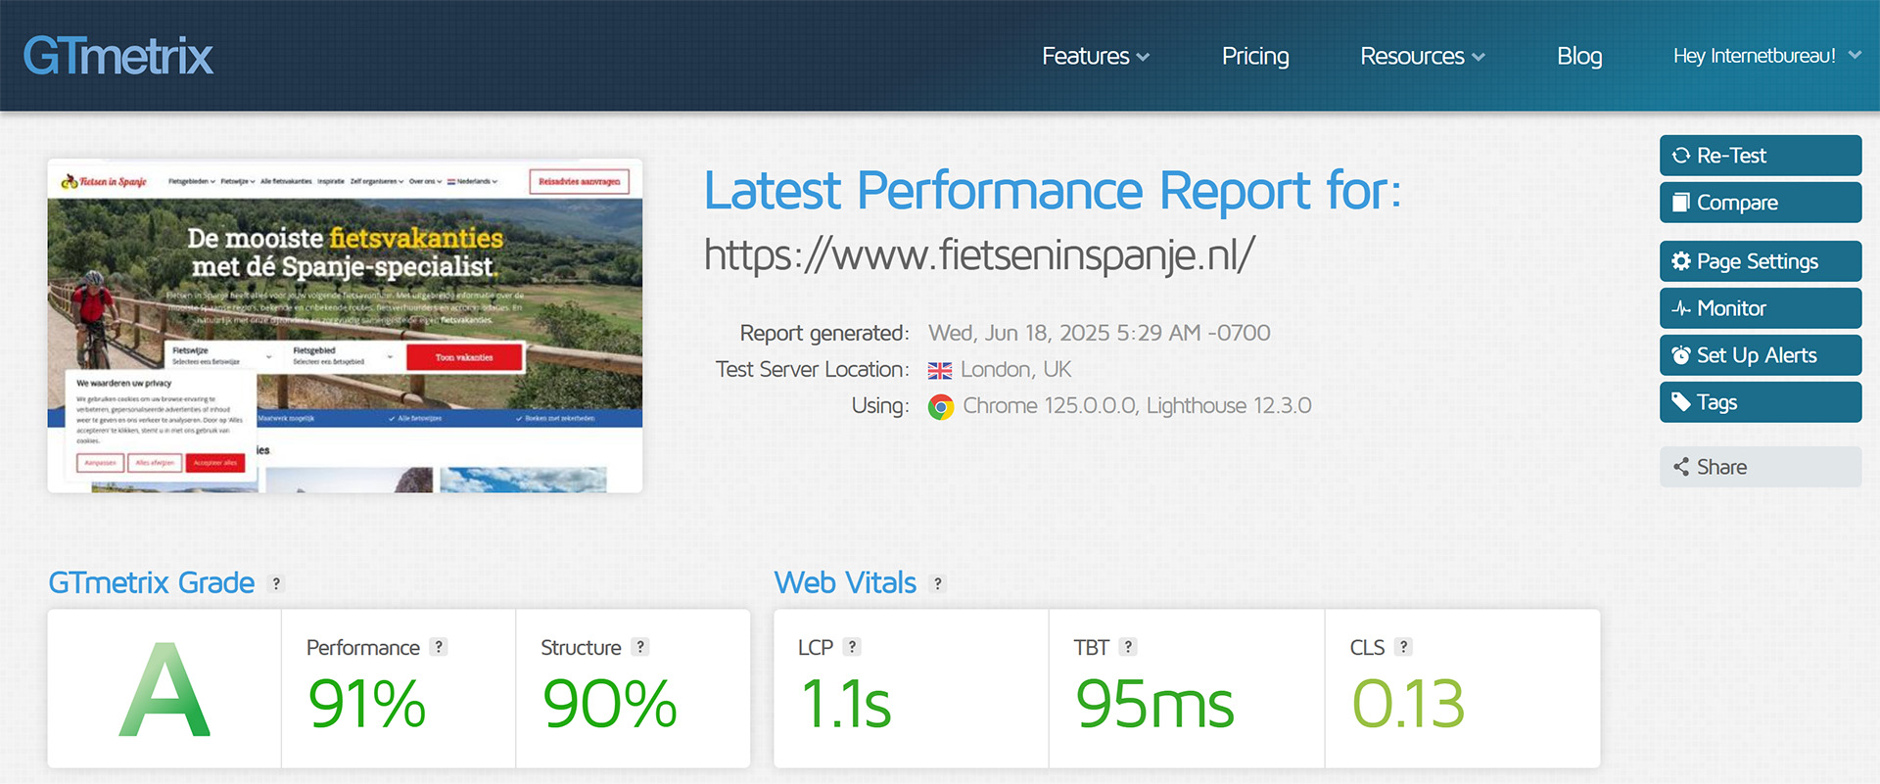
Task: Click the Latest Performance Report for heading
Action: (x=1053, y=190)
